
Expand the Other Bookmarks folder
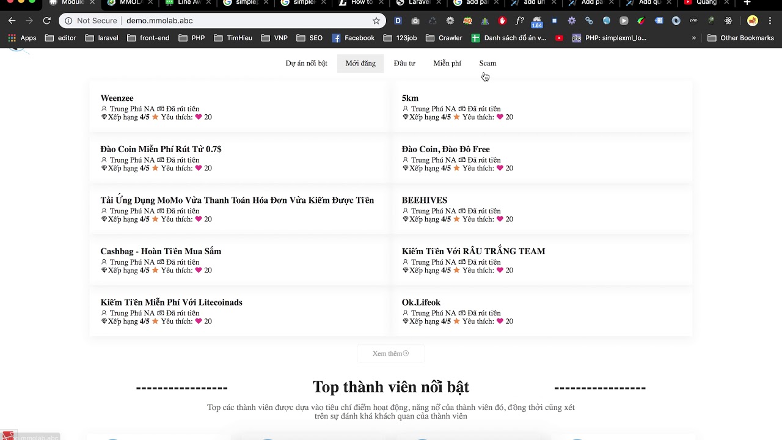pos(740,38)
